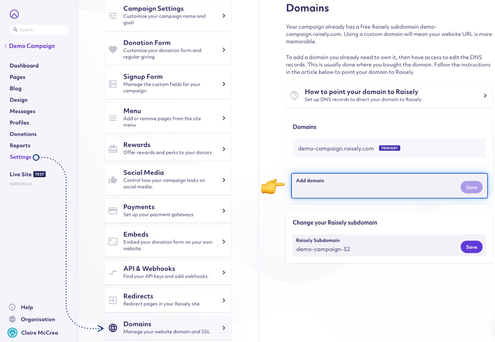This screenshot has width=495, height=342.
Task: Expand Domains settings chevron
Action: click(224, 328)
